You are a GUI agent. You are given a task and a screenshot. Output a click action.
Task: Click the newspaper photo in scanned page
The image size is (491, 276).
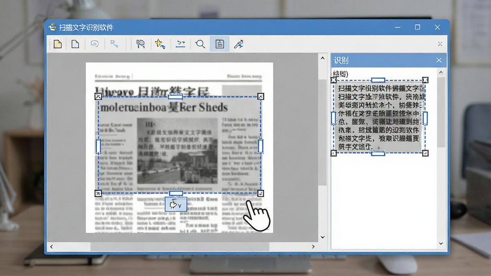point(177,151)
